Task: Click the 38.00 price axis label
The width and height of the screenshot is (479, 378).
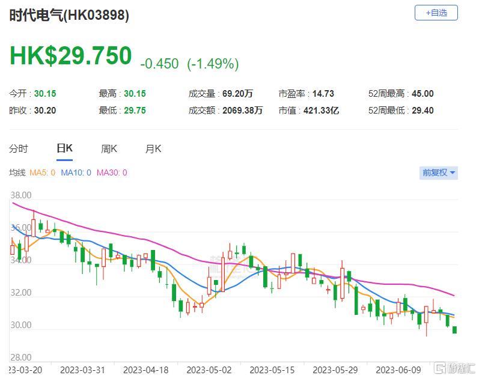Action: 21,196
